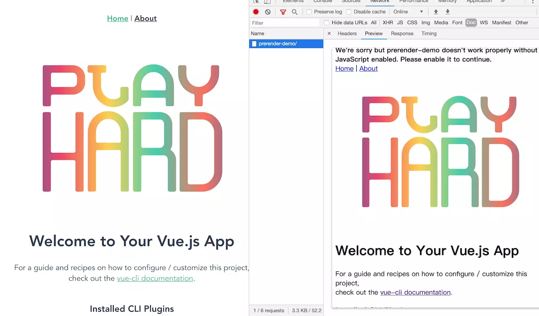Export HAR file with download arrow

pyautogui.click(x=448, y=12)
